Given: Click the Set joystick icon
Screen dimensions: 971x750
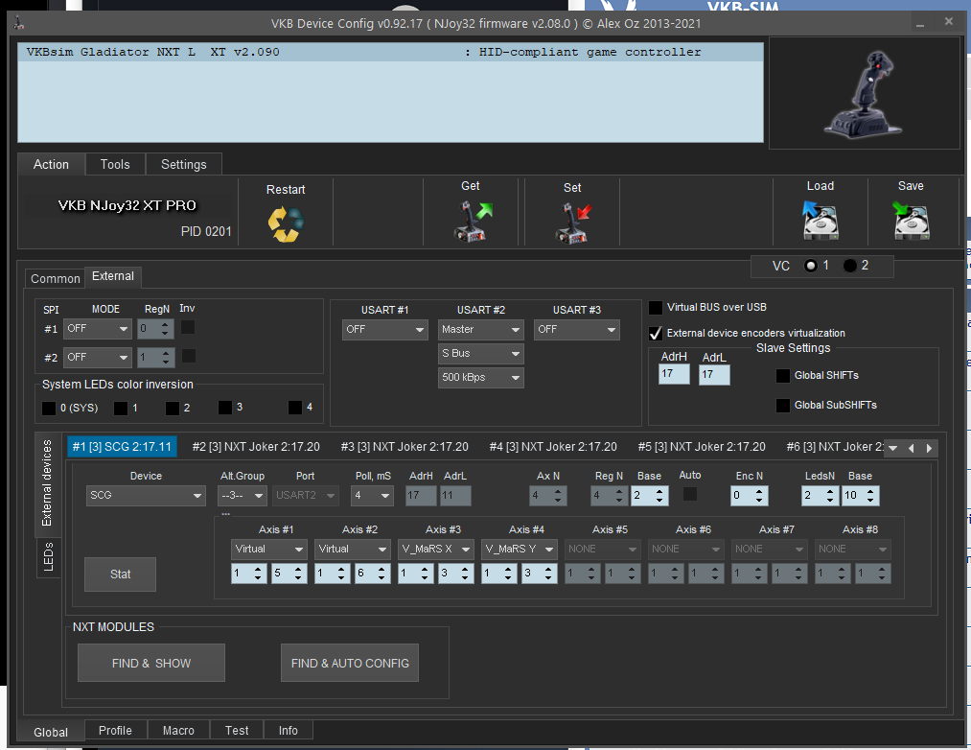Looking at the screenshot, I should click(x=572, y=223).
